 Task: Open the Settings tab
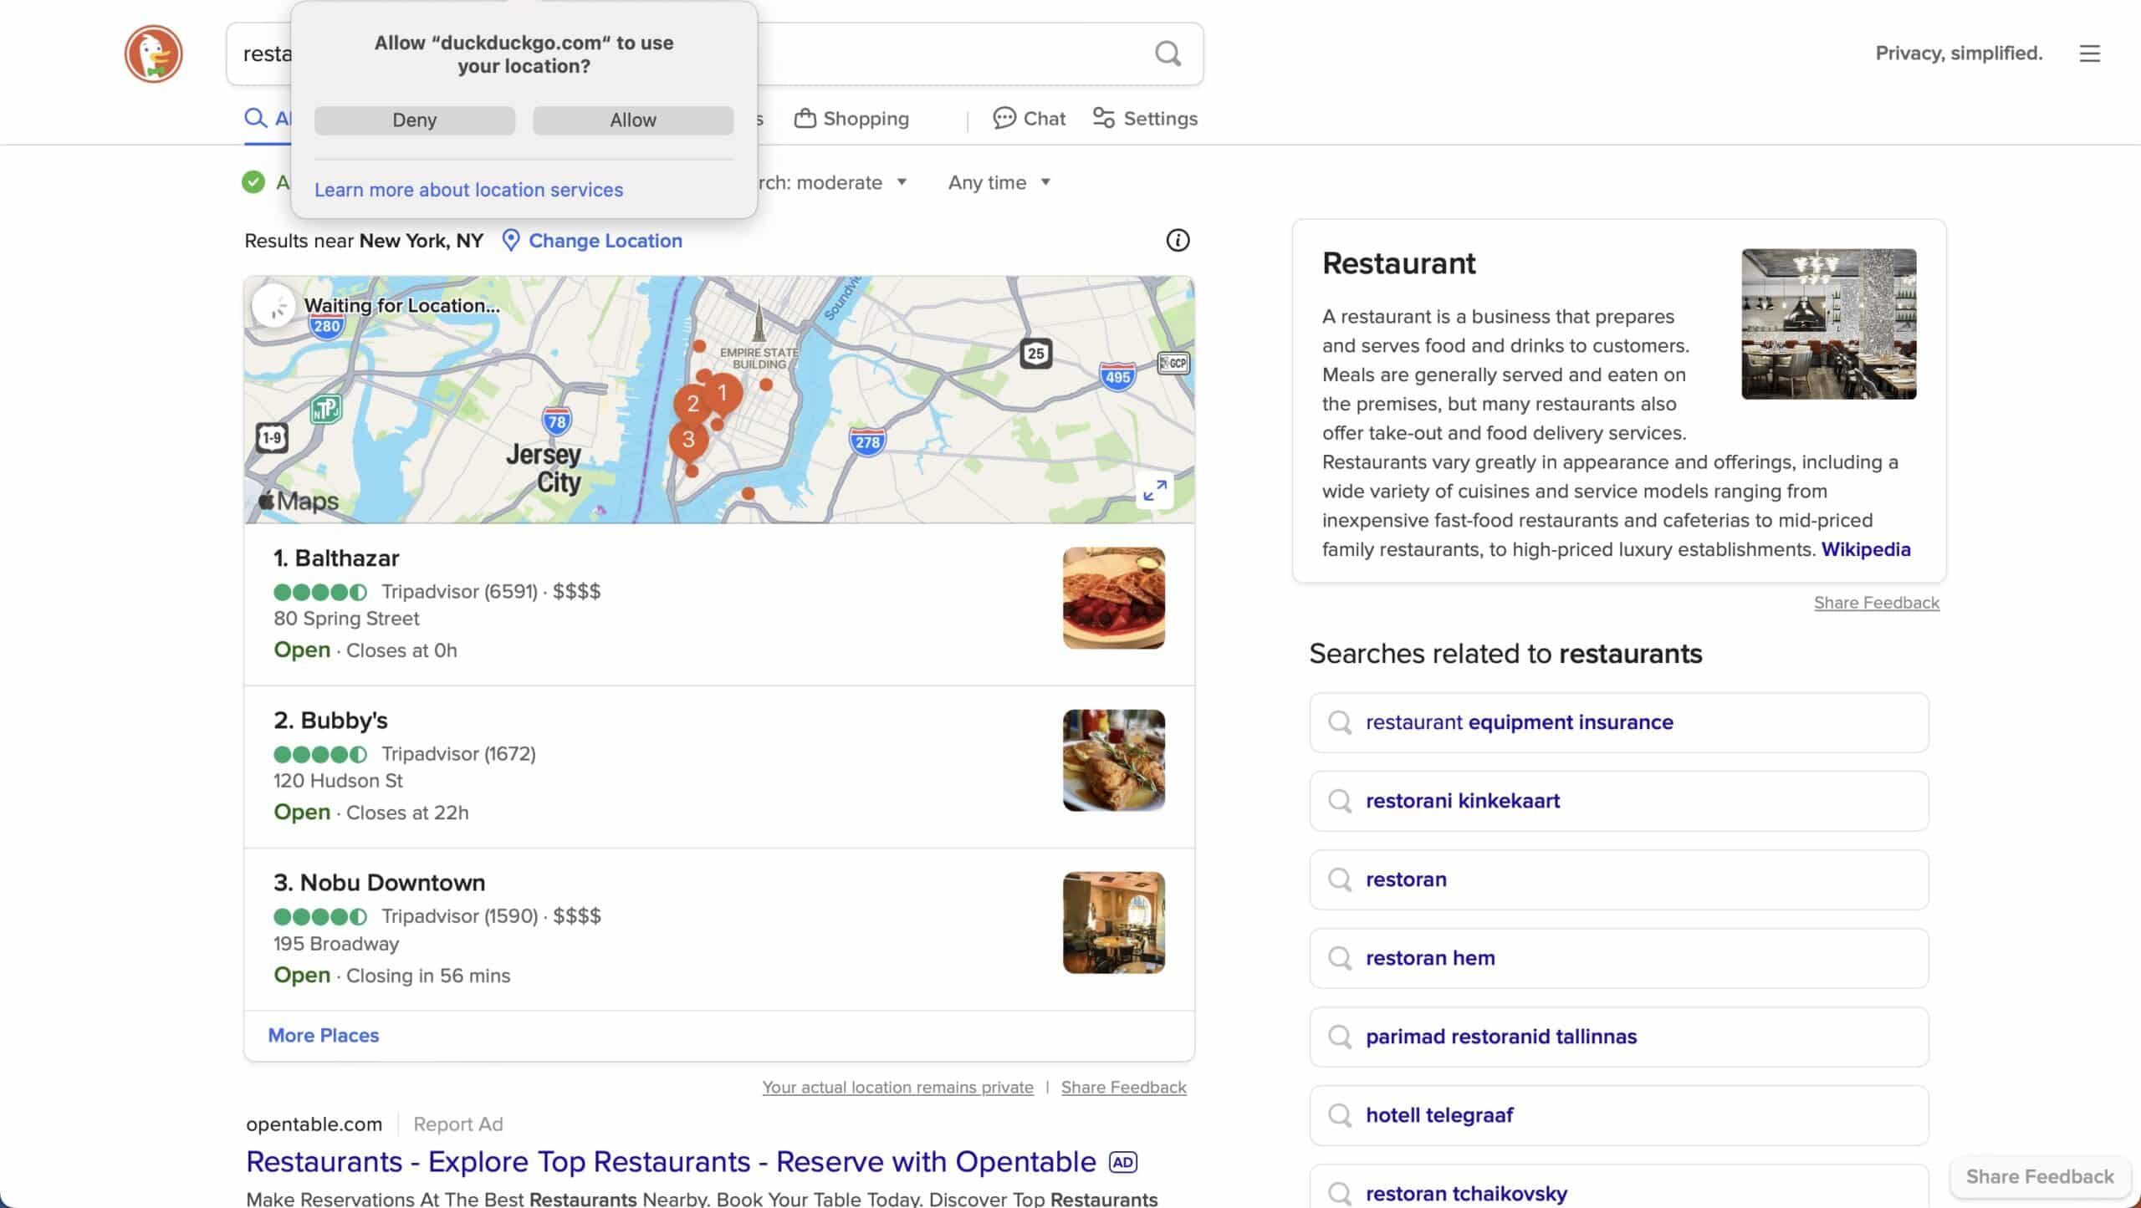click(1145, 118)
